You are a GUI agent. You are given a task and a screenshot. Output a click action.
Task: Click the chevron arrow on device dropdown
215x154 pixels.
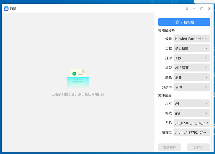click(x=206, y=39)
